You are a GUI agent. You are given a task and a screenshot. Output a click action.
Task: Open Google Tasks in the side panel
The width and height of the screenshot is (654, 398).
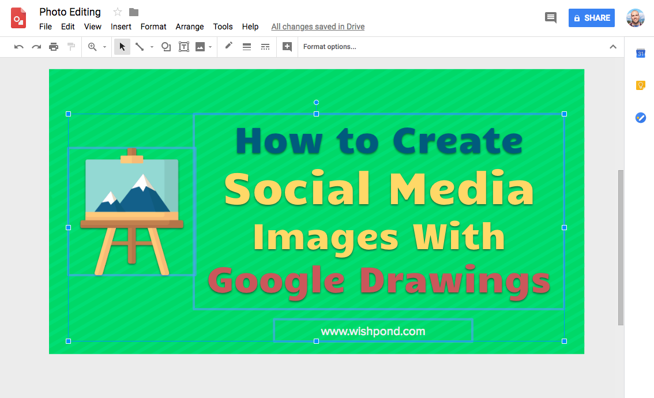[641, 118]
